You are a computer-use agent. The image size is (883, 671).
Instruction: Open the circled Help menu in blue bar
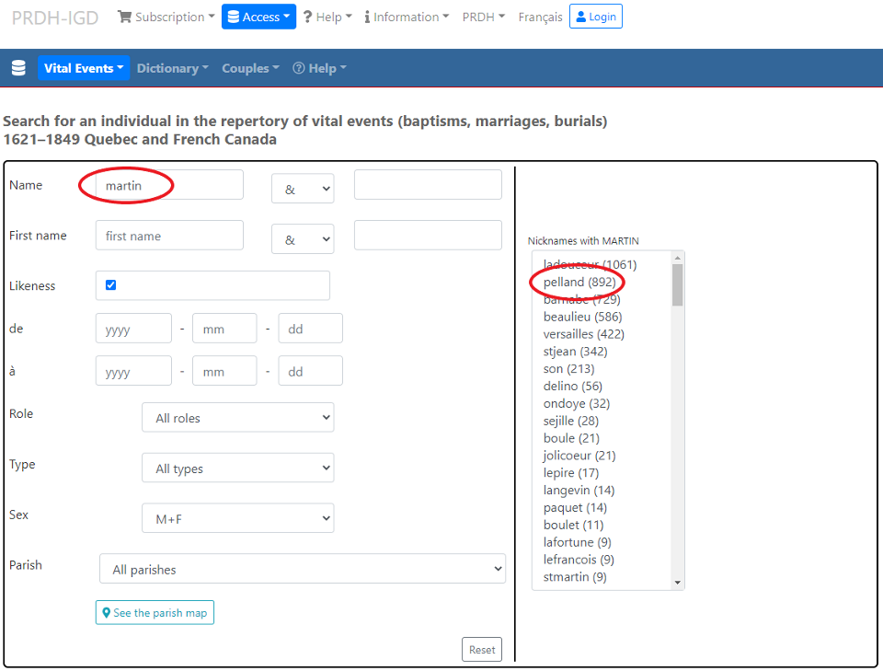point(319,68)
